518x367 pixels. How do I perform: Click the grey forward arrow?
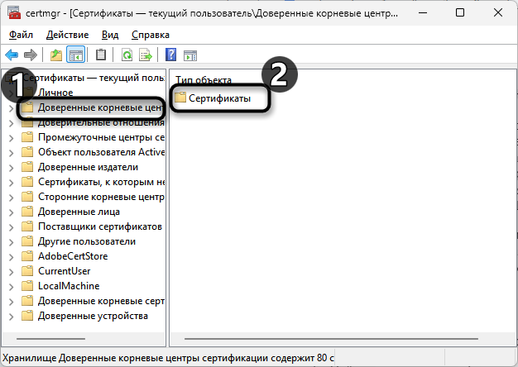pyautogui.click(x=31, y=55)
